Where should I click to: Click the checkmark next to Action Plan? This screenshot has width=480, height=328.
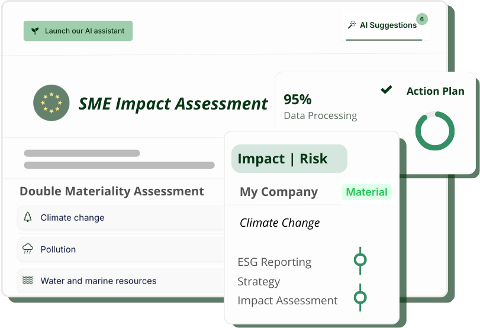click(x=386, y=90)
